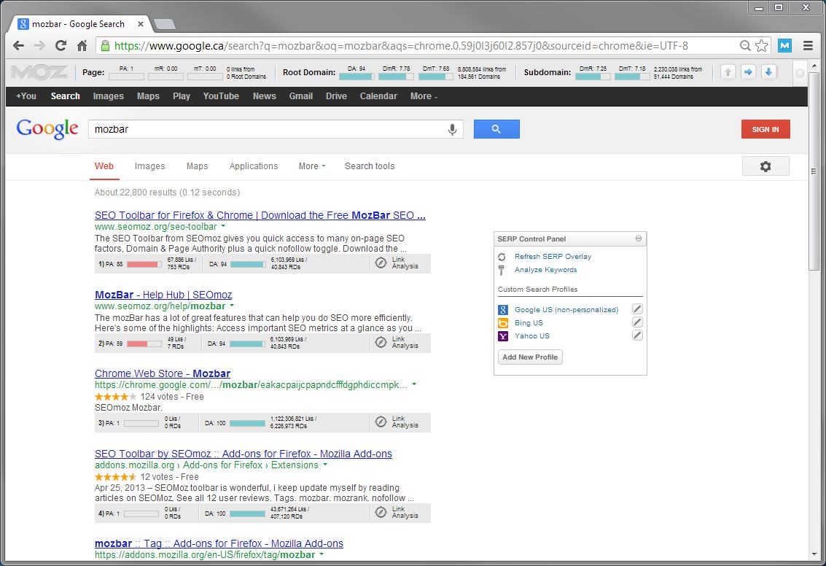The height and width of the screenshot is (566, 826).
Task: Go to the browser home icon
Action: tap(82, 46)
